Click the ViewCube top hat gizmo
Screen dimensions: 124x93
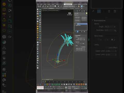[69, 14]
